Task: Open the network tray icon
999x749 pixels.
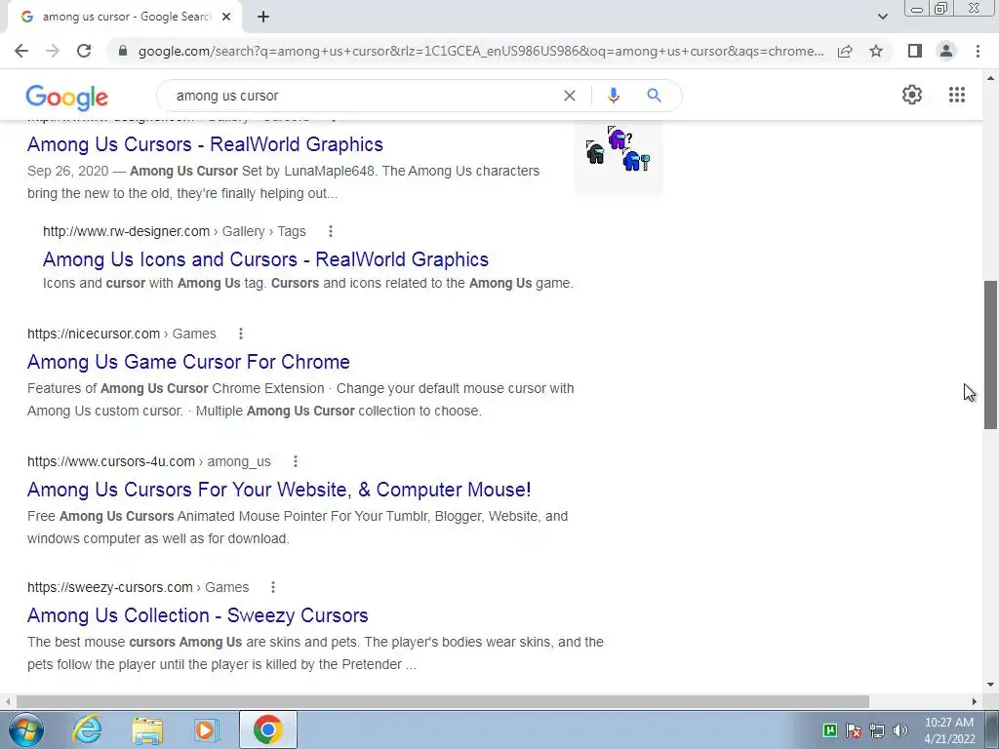Action: 877,730
